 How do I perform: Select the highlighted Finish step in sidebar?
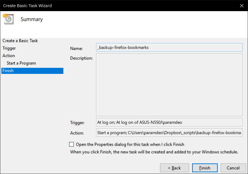click(x=32, y=71)
